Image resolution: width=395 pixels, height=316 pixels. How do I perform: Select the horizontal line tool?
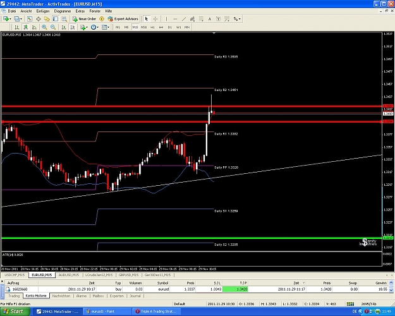point(175,19)
